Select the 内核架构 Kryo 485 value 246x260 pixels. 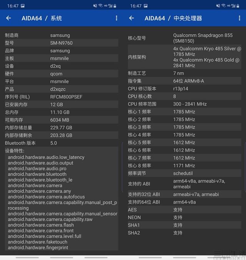(x=207, y=57)
